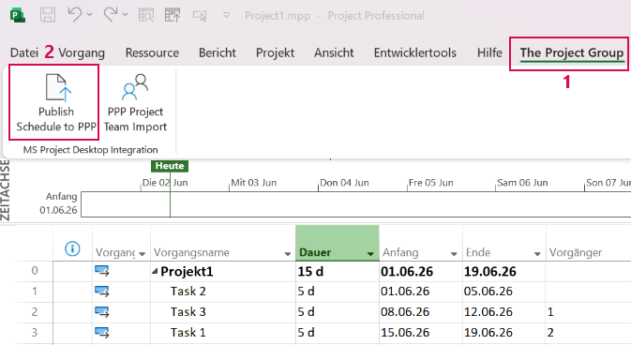Image resolution: width=631 pixels, height=345 pixels.
Task: Select the Dauer column header
Action: (338, 243)
